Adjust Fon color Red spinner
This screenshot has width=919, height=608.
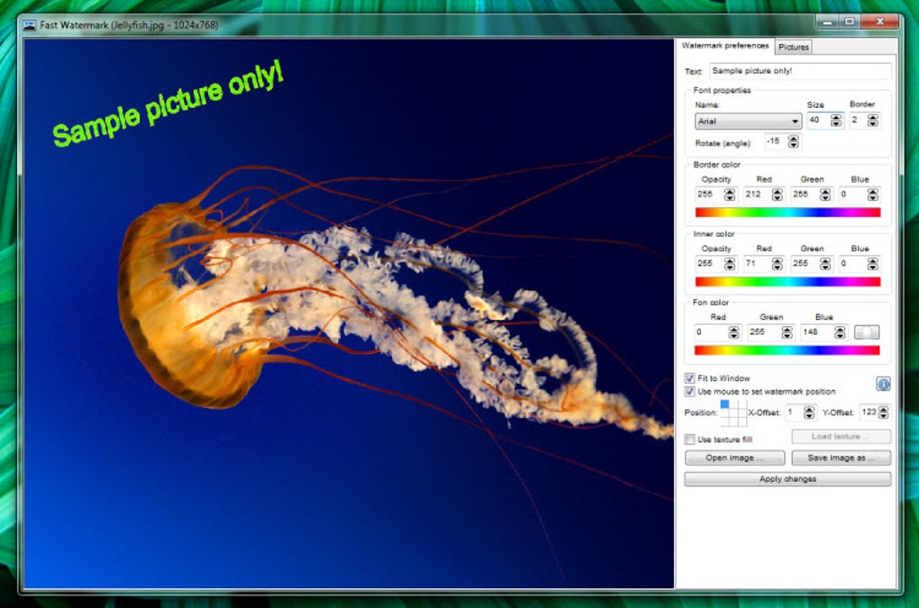733,332
